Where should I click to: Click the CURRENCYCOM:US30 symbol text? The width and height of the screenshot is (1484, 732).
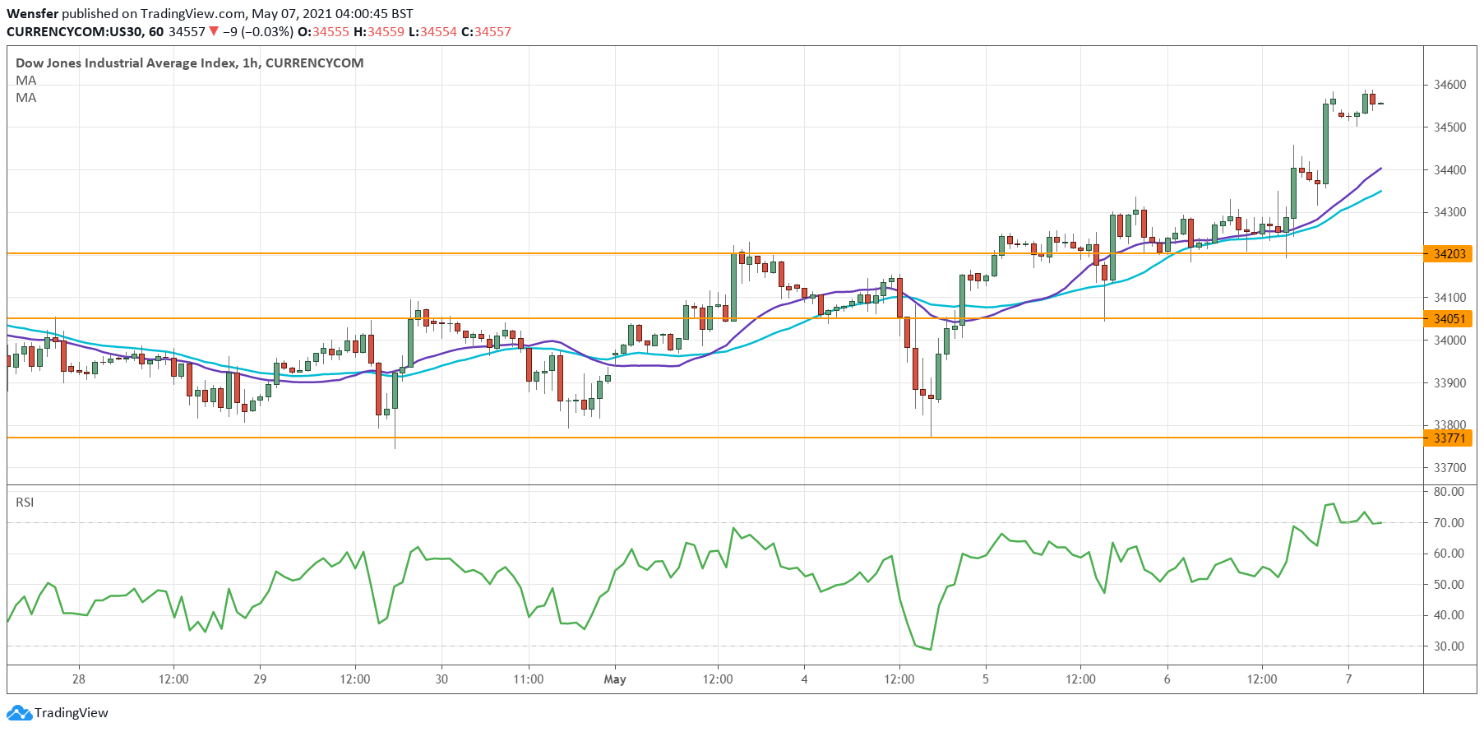pos(74,32)
